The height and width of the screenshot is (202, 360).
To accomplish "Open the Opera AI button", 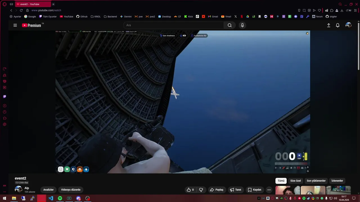I will tap(348, 10).
